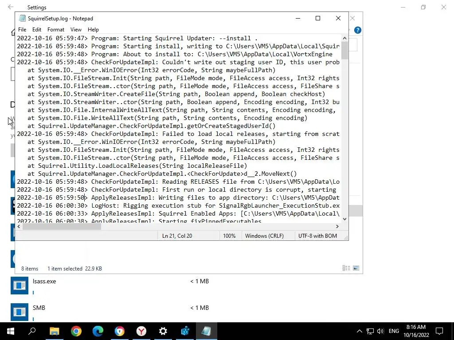This screenshot has width=454, height=340.
Task: Open the taskbar clock and date
Action: tap(416, 331)
